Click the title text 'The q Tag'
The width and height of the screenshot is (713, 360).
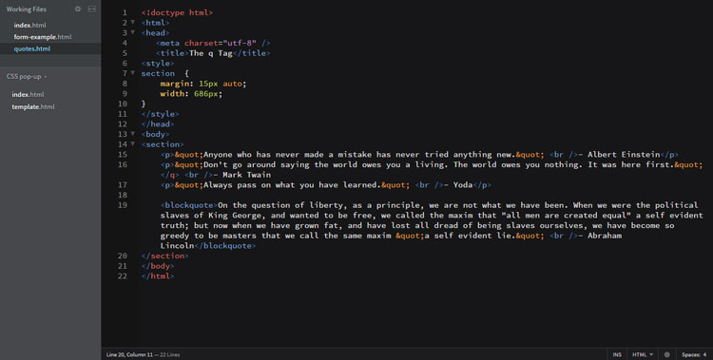[x=210, y=53]
